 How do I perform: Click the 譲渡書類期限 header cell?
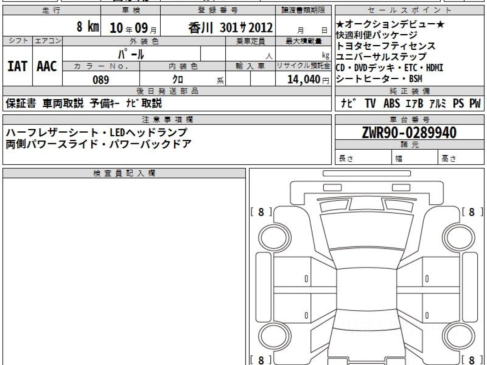coord(304,11)
